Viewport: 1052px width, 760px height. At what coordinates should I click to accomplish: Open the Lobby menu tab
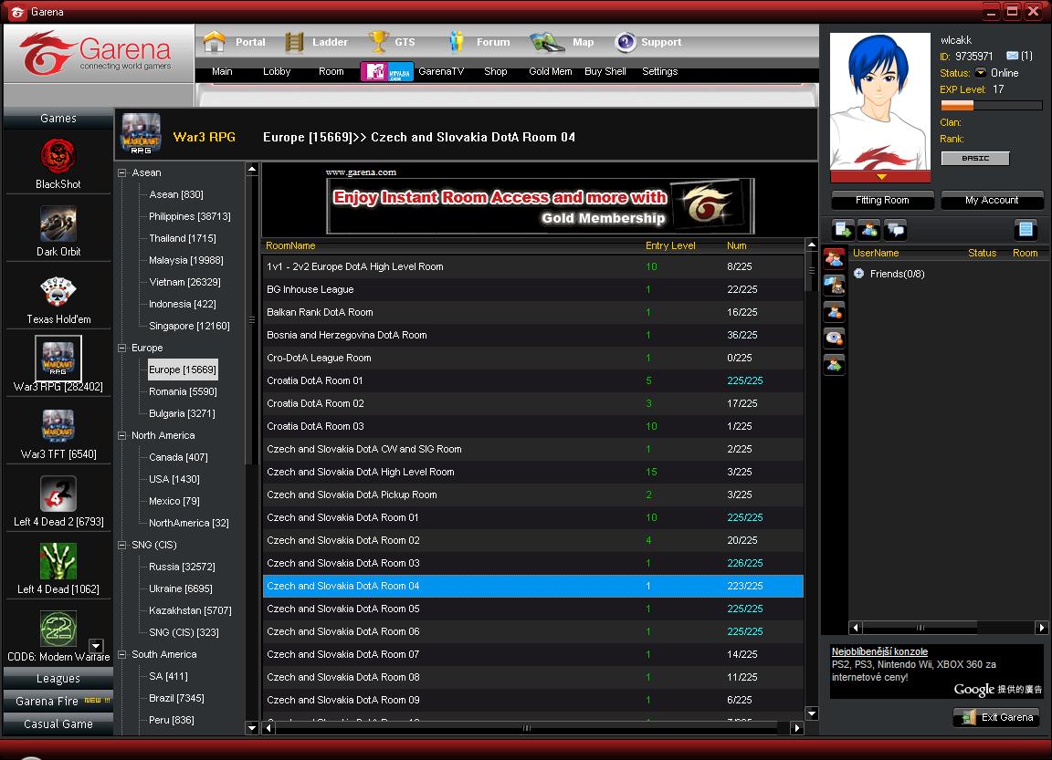(277, 71)
